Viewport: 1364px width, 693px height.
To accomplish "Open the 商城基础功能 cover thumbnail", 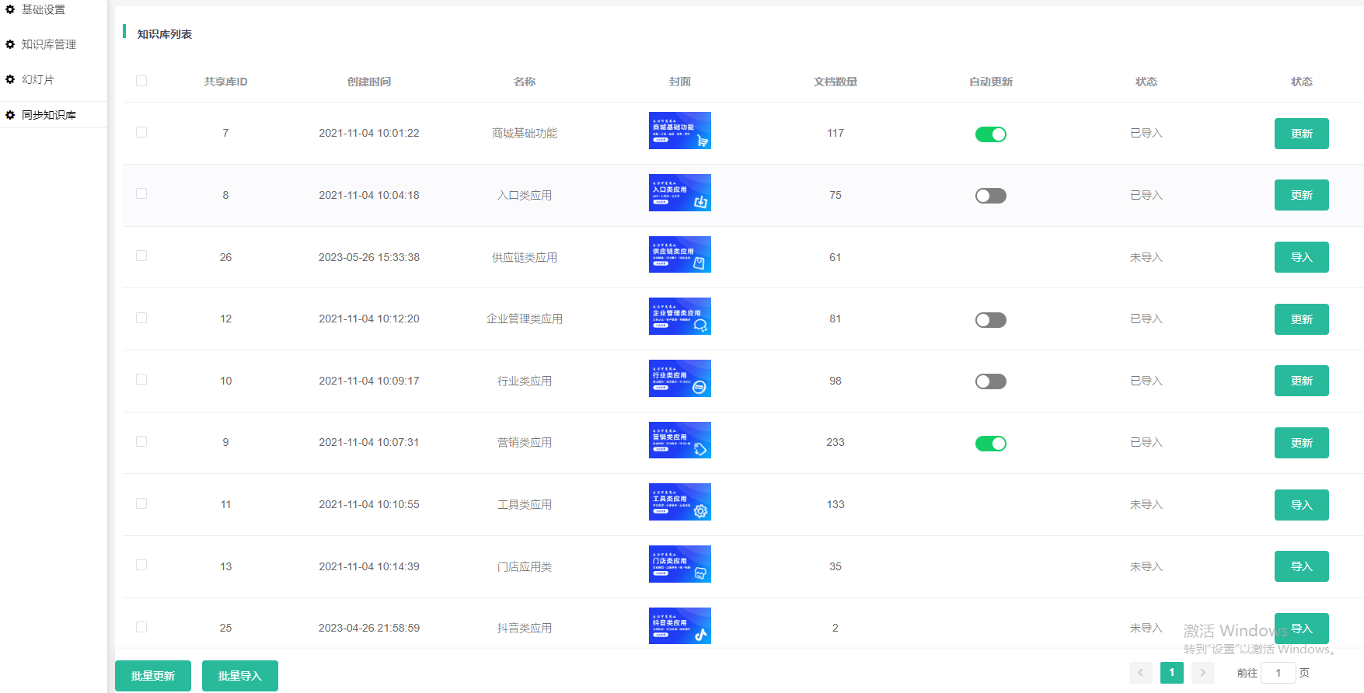I will click(x=679, y=131).
